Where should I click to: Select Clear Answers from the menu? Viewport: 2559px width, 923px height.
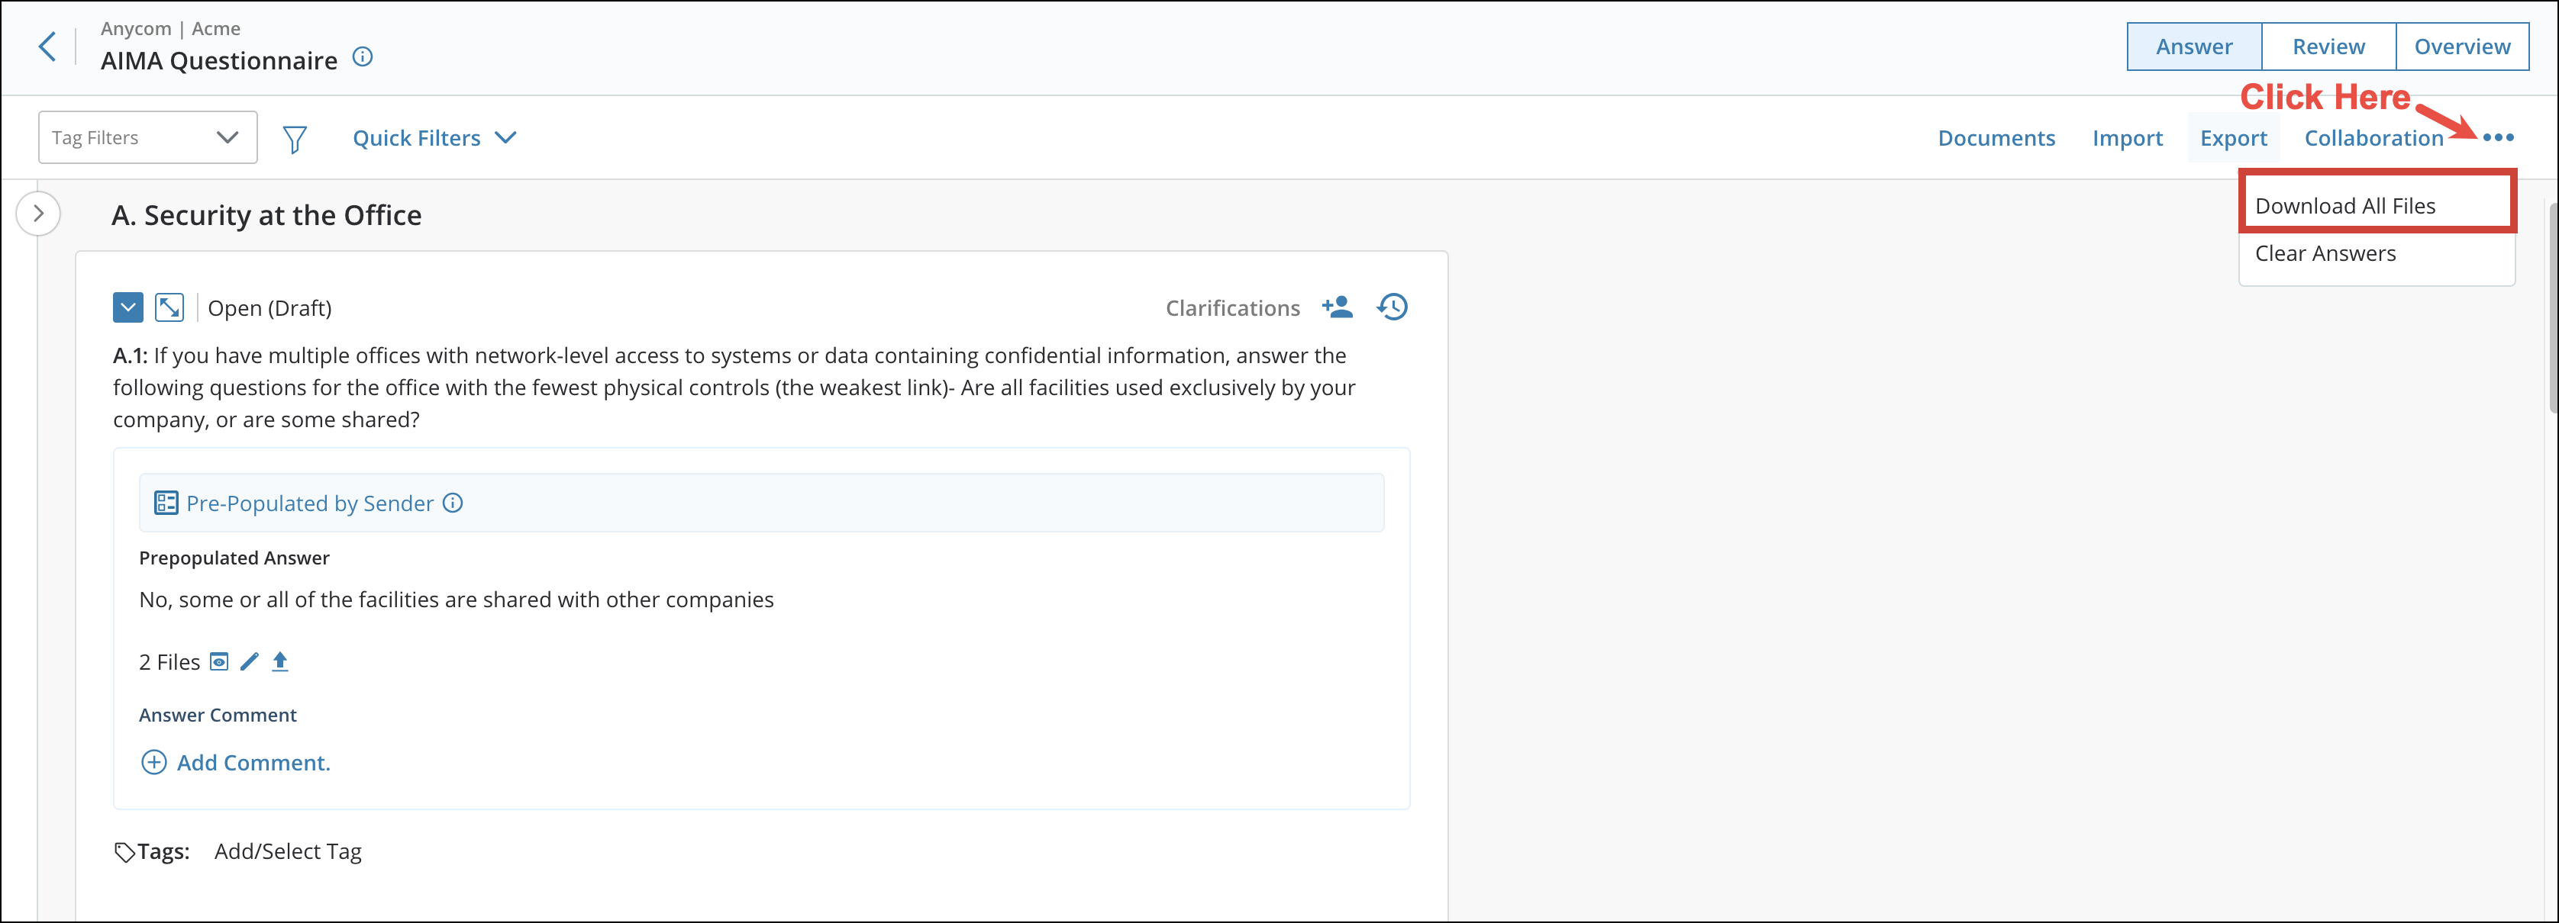click(2325, 253)
